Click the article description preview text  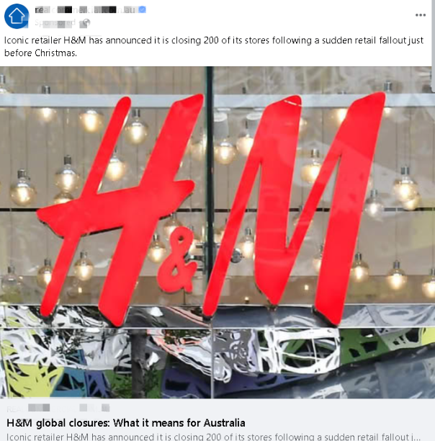(213, 437)
